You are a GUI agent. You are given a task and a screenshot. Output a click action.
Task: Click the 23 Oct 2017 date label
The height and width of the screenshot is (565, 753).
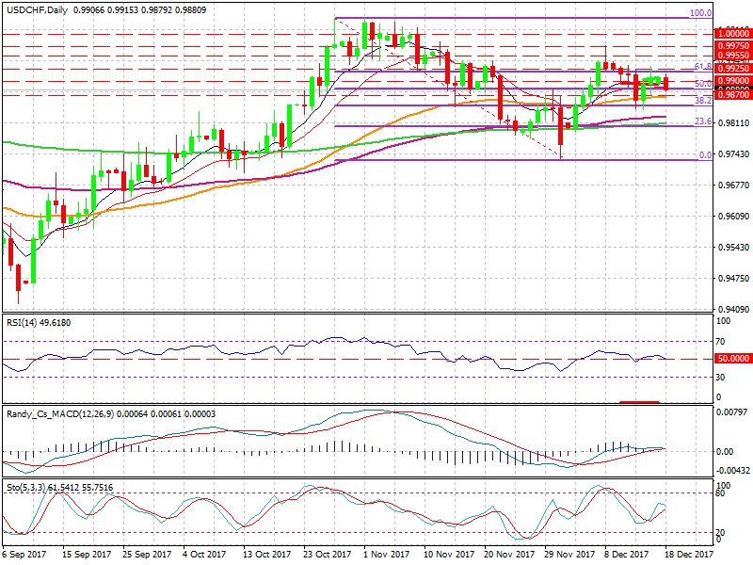pos(328,555)
